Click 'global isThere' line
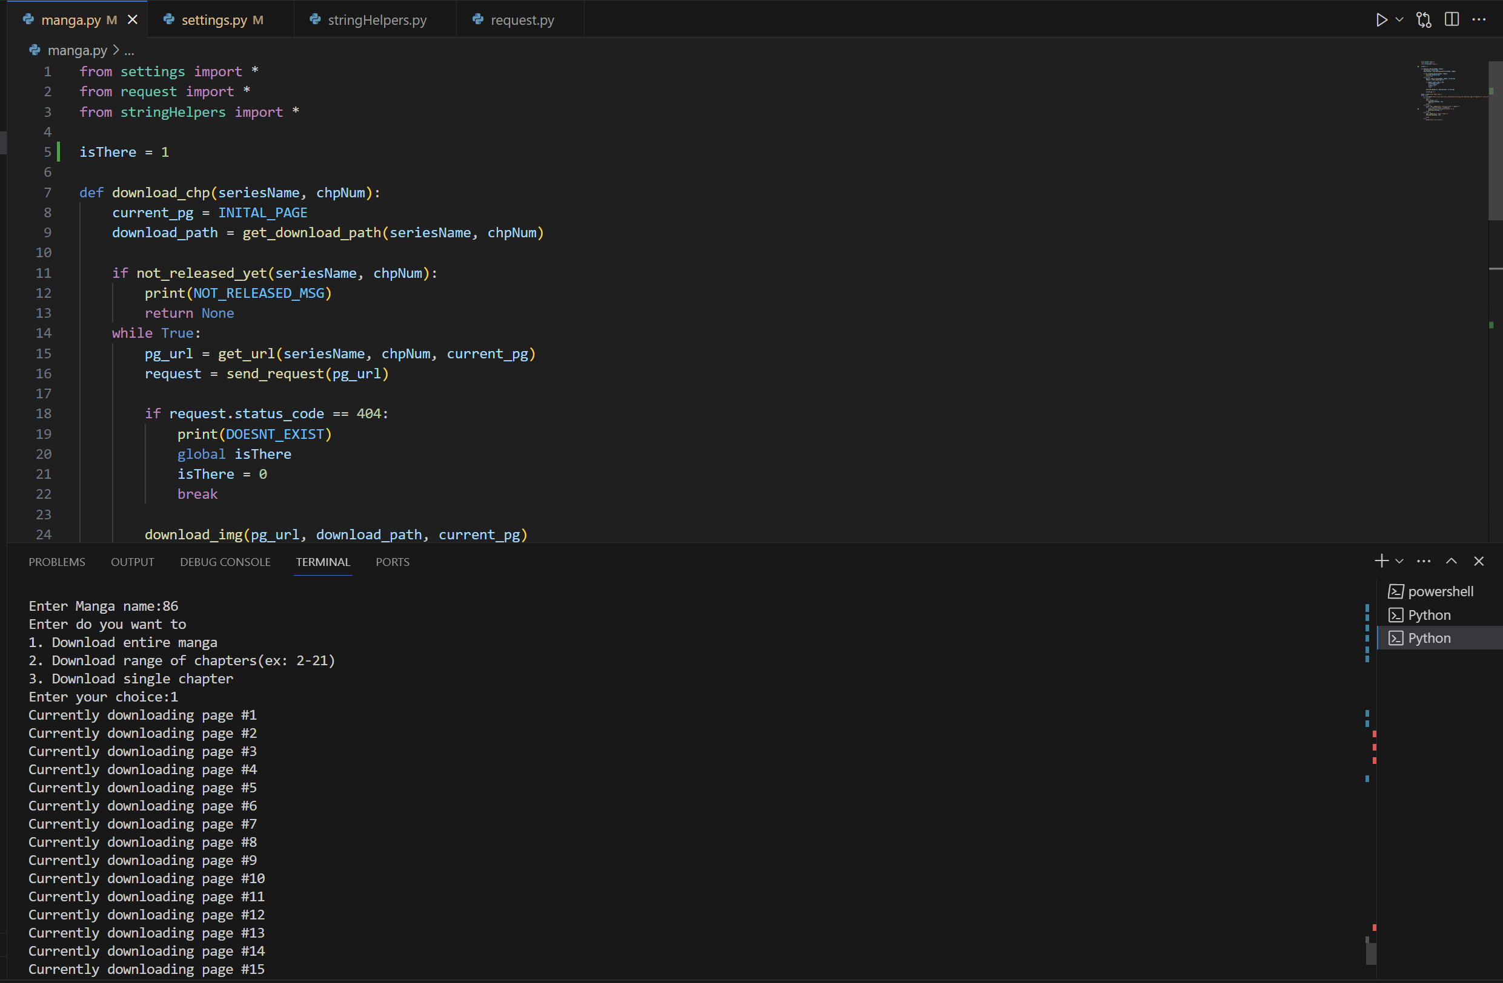This screenshot has height=983, width=1503. click(234, 455)
